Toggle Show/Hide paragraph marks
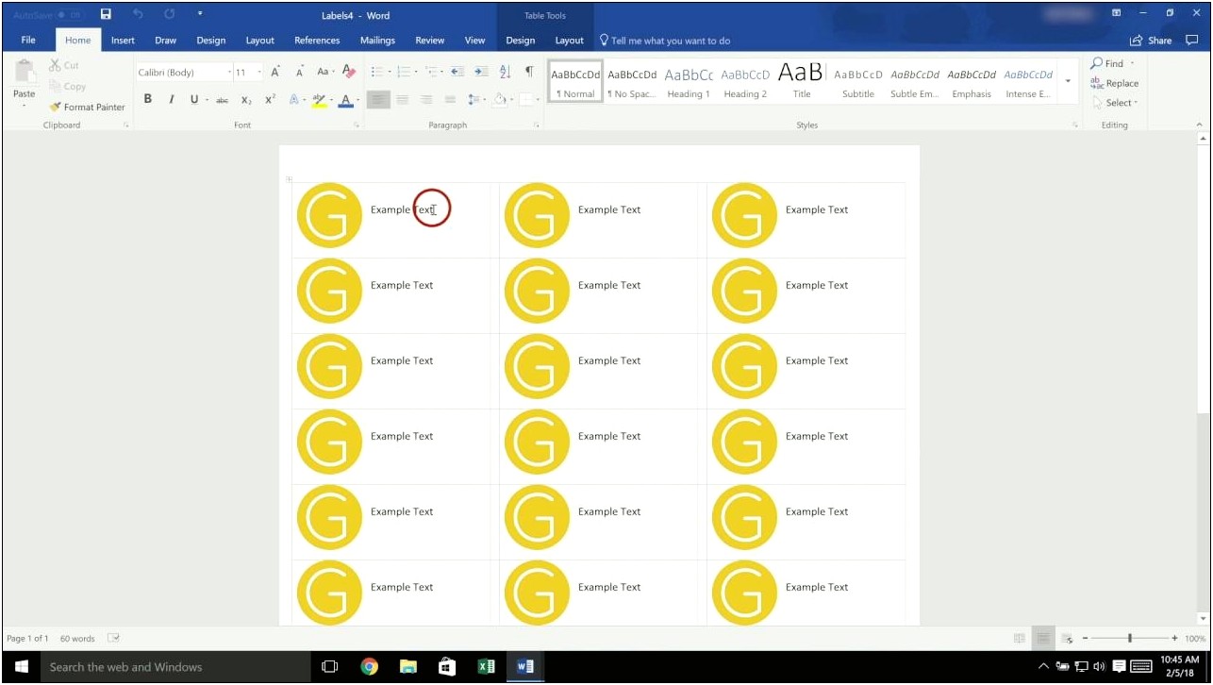This screenshot has height=685, width=1213. [529, 72]
